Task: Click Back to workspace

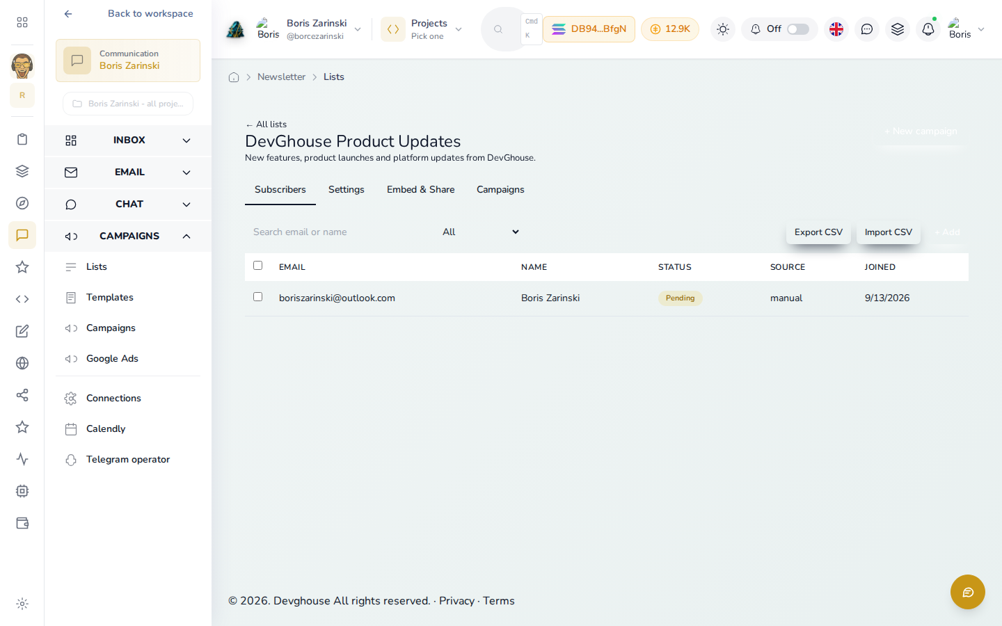Action: (150, 14)
